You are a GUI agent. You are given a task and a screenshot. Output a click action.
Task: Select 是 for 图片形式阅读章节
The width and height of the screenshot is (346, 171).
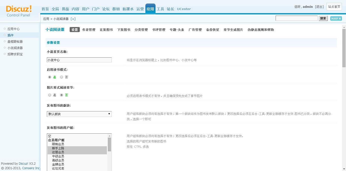coord(50,95)
